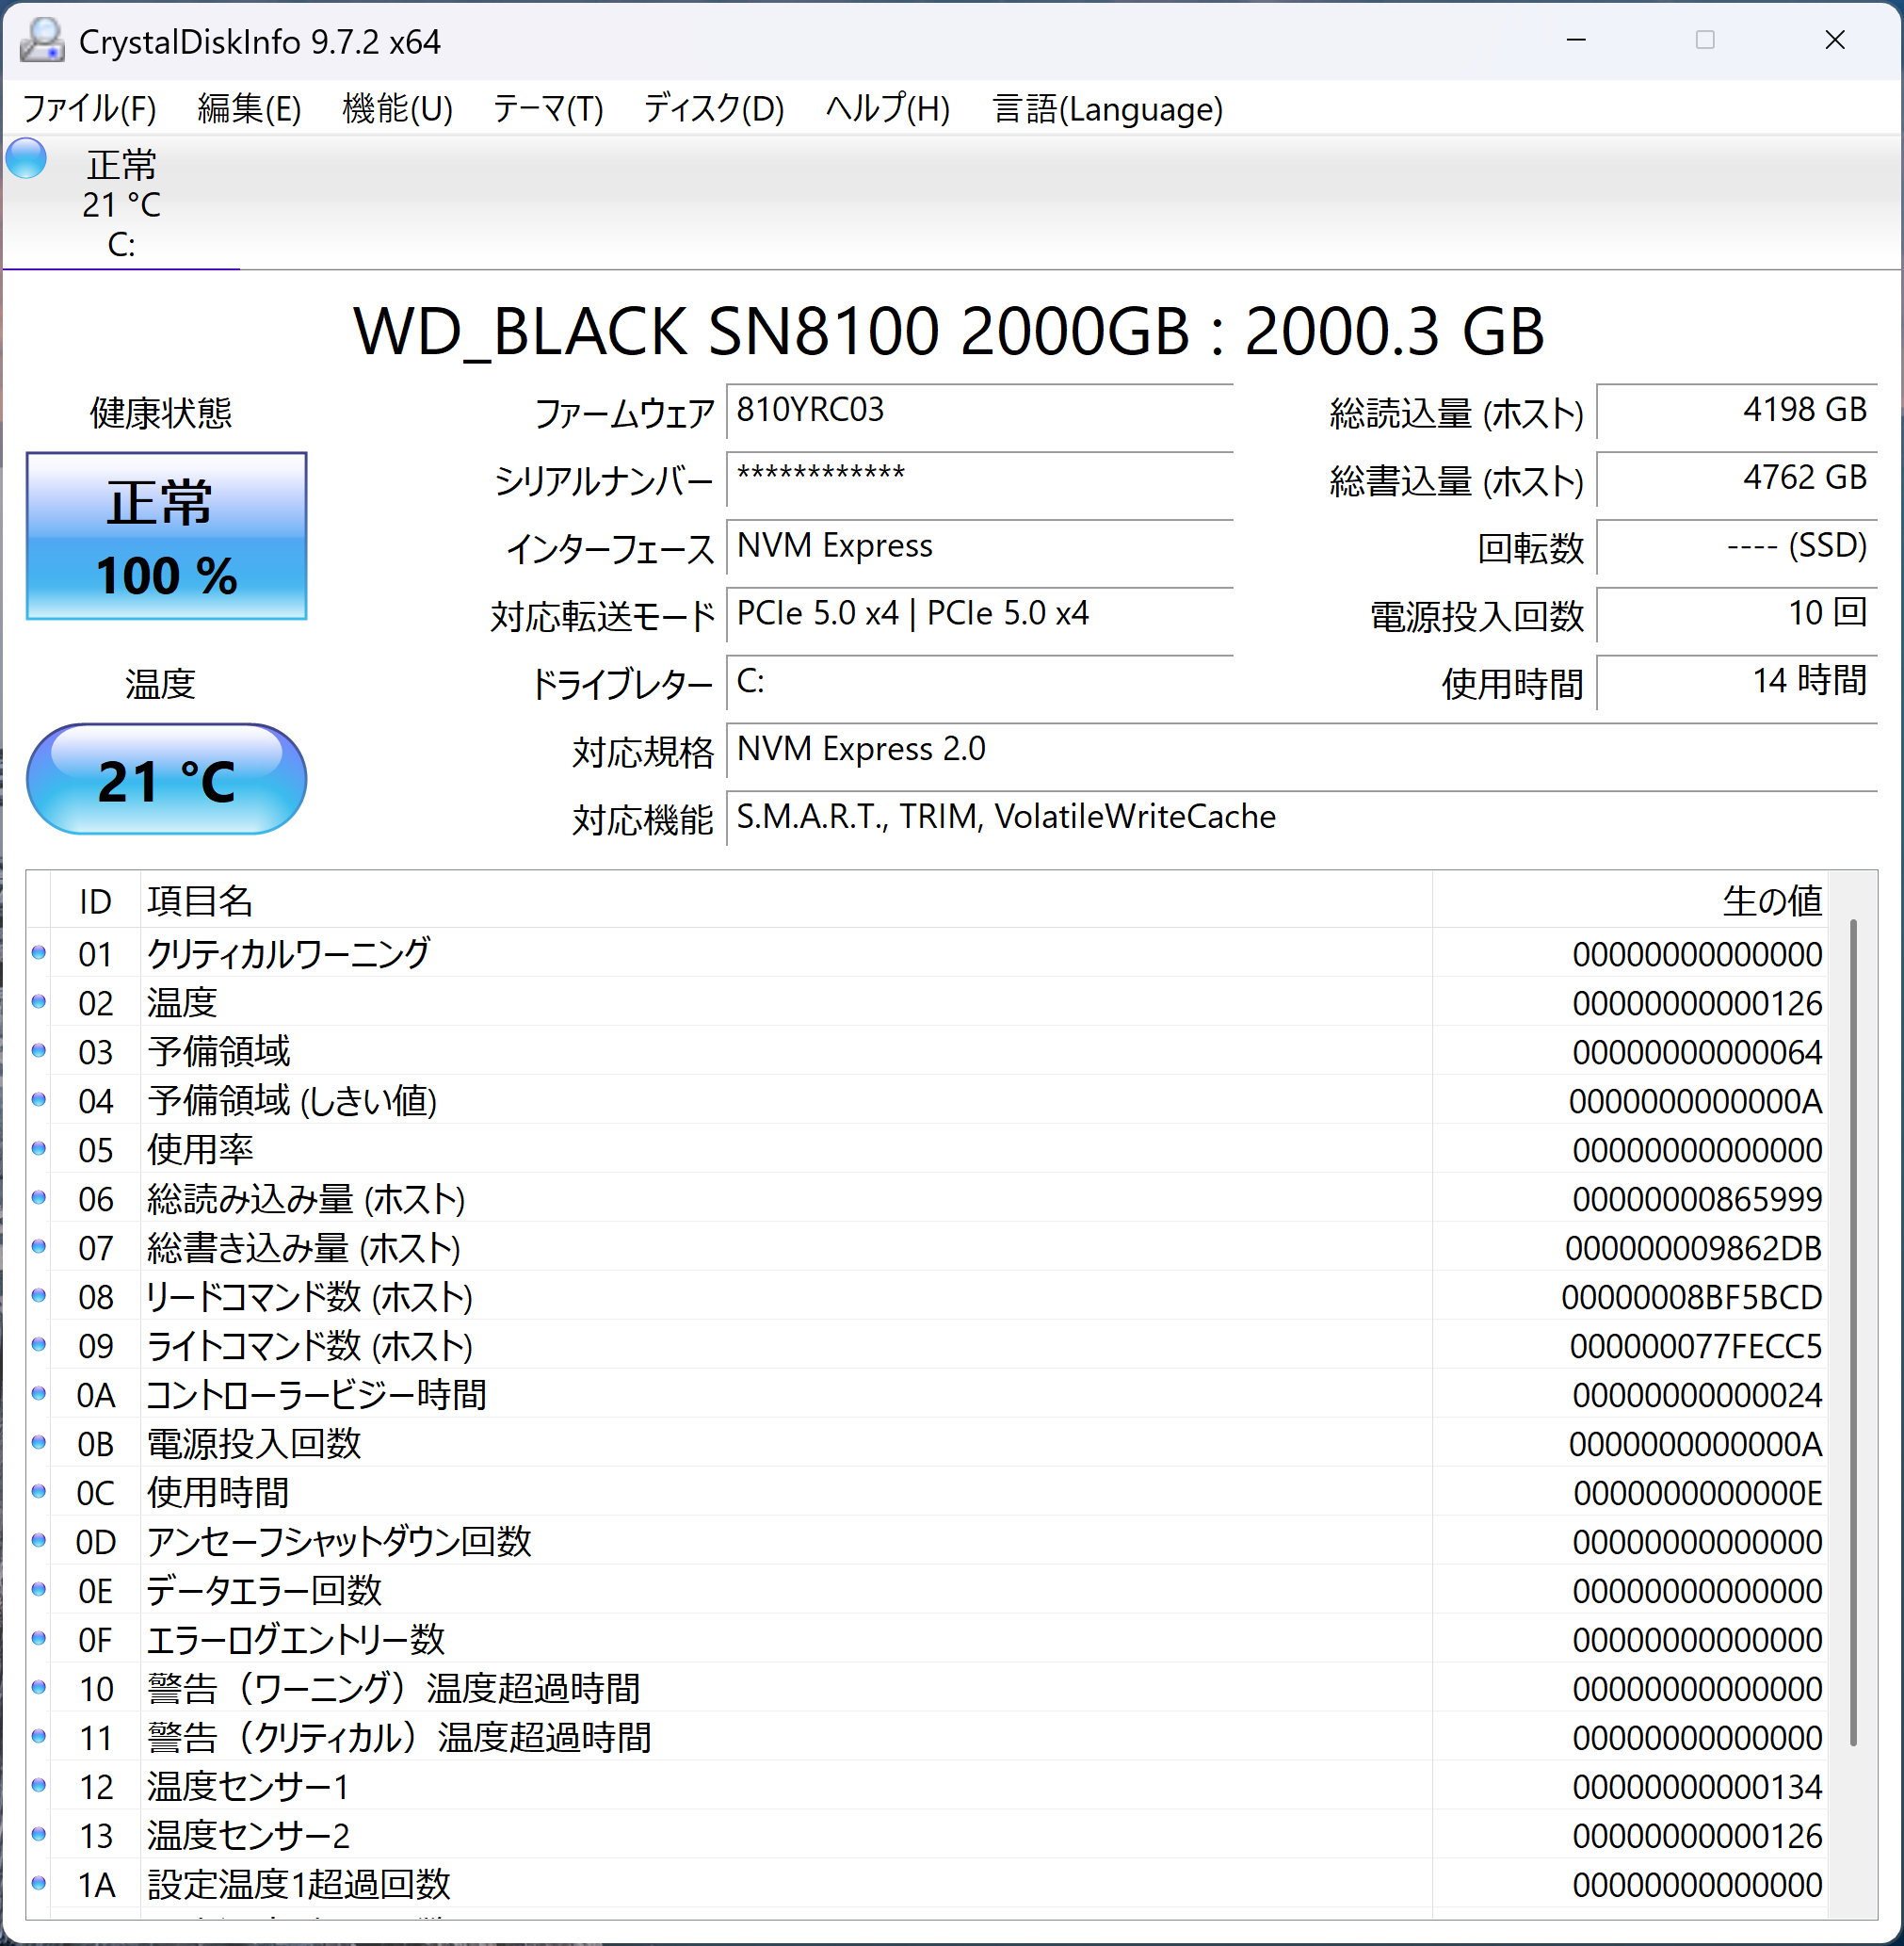
Task: Click status dot beside 電源投入回数 row
Action: tap(39, 1443)
